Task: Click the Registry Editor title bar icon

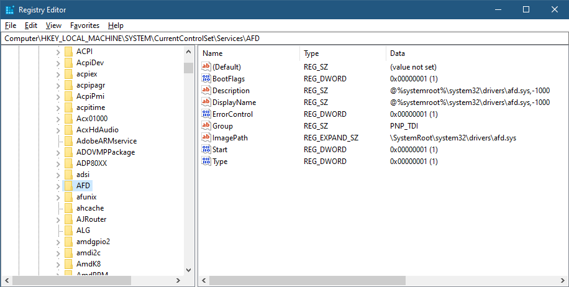Action: tap(9, 10)
